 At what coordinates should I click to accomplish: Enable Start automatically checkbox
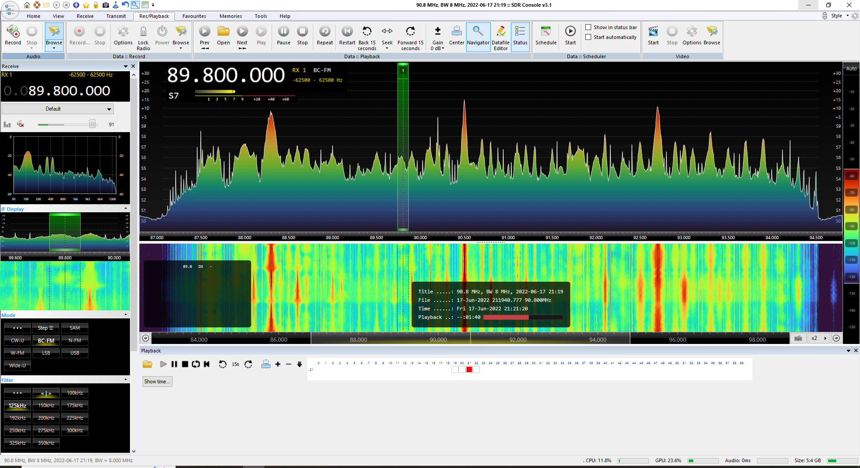coord(588,37)
